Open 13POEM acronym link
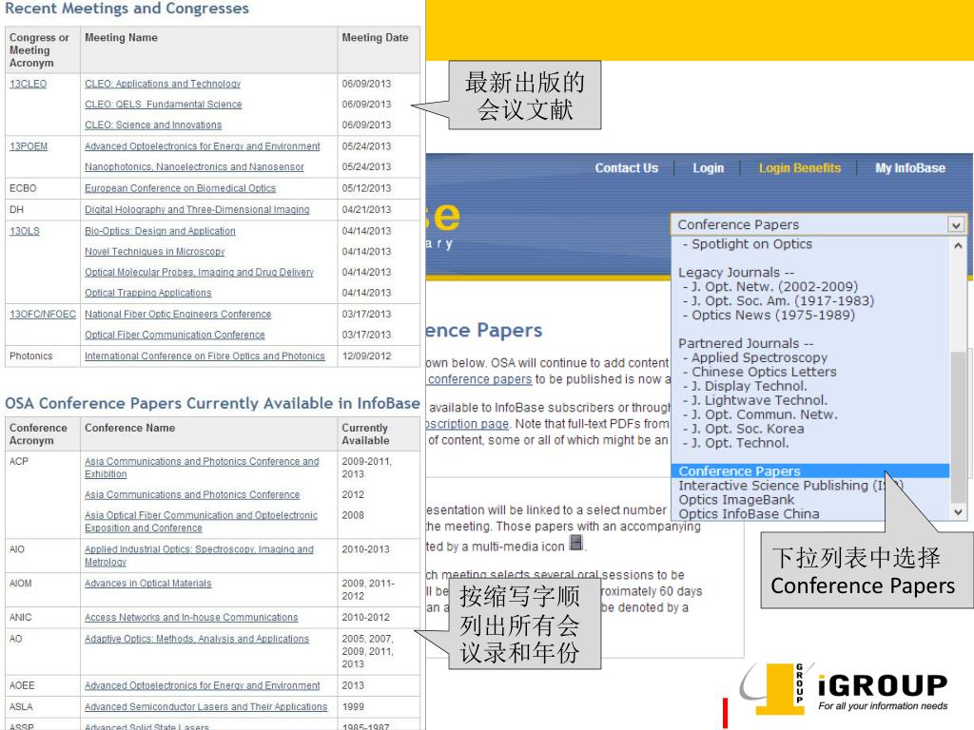 coord(29,146)
